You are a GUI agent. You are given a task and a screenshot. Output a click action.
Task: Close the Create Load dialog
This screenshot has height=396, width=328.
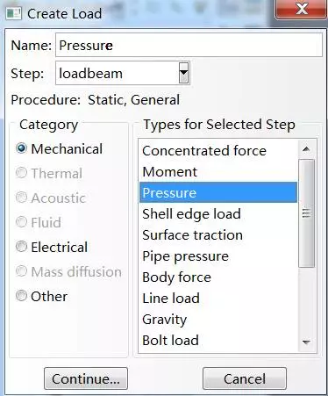pyautogui.click(x=301, y=10)
